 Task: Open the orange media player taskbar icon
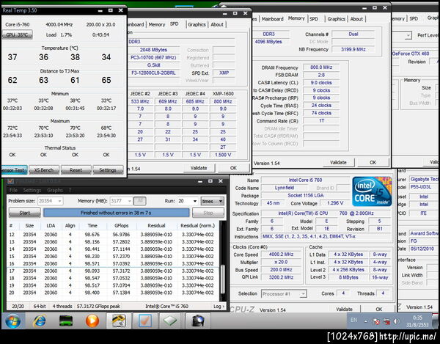92,321
